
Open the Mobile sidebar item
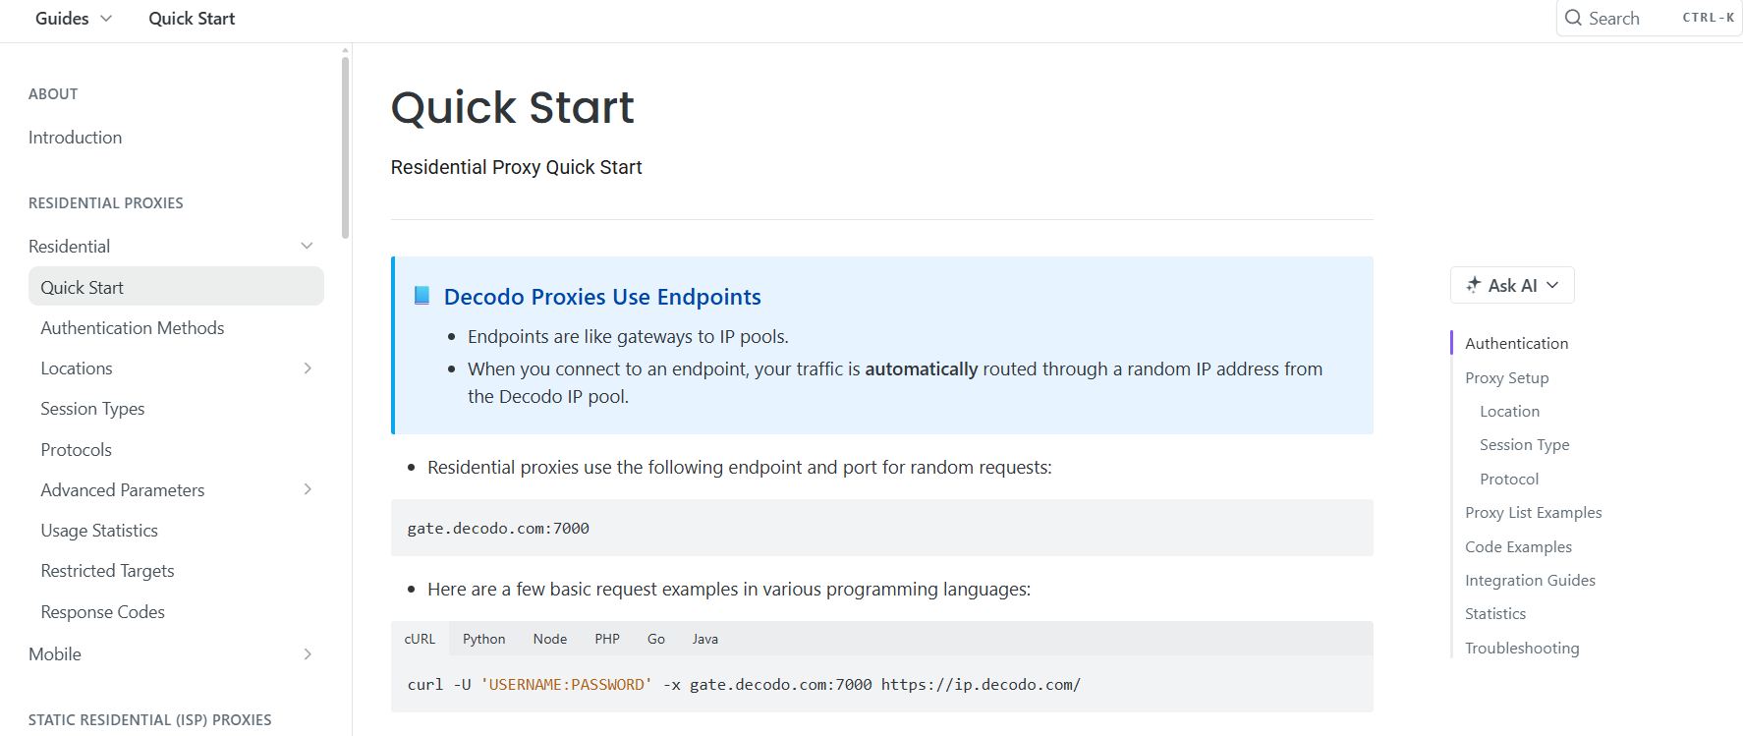click(55, 654)
